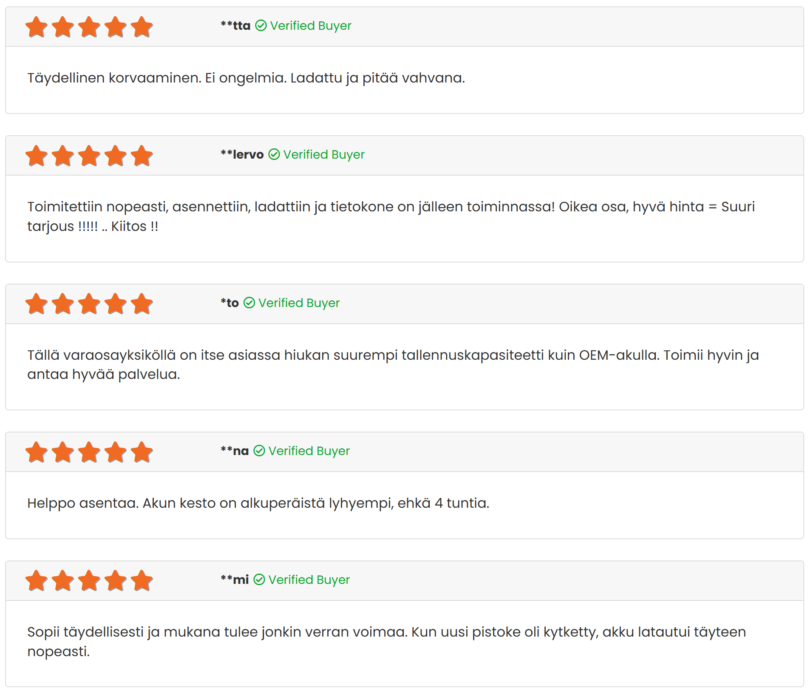Click the verified checkmark icon beside *to
808x694 pixels.
(x=249, y=303)
